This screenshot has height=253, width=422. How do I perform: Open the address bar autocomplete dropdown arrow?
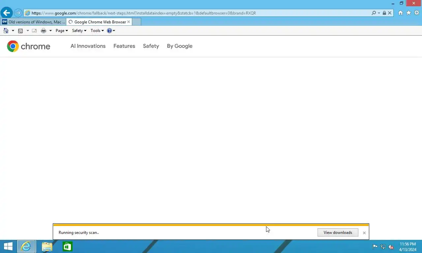(x=379, y=13)
